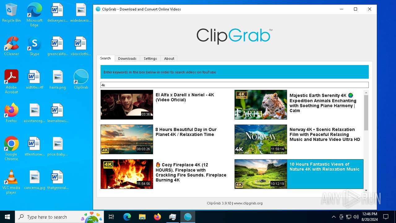The height and width of the screenshot is (223, 396).
Task: Select the Norway 4K thumbnail
Action: tap(261, 139)
